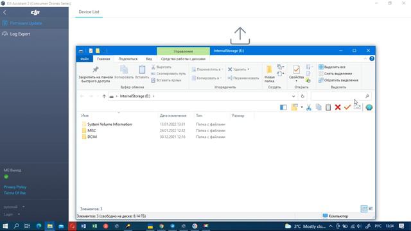Click the copy pages icon in lower toolbar
411x231 pixels.
(x=319, y=107)
